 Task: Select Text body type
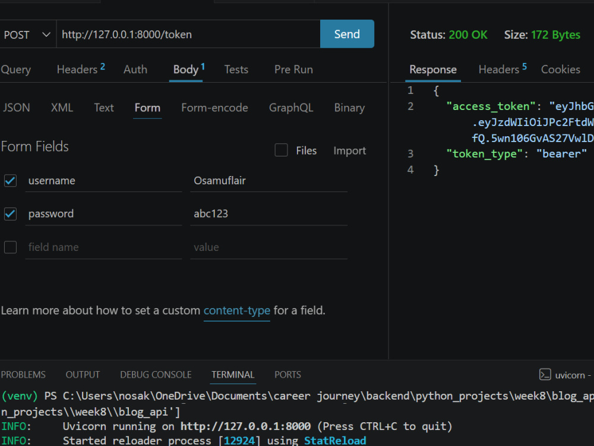point(104,108)
